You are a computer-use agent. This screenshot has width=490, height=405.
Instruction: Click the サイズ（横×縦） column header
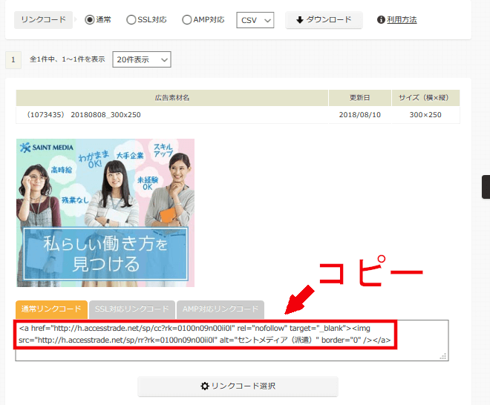point(425,98)
